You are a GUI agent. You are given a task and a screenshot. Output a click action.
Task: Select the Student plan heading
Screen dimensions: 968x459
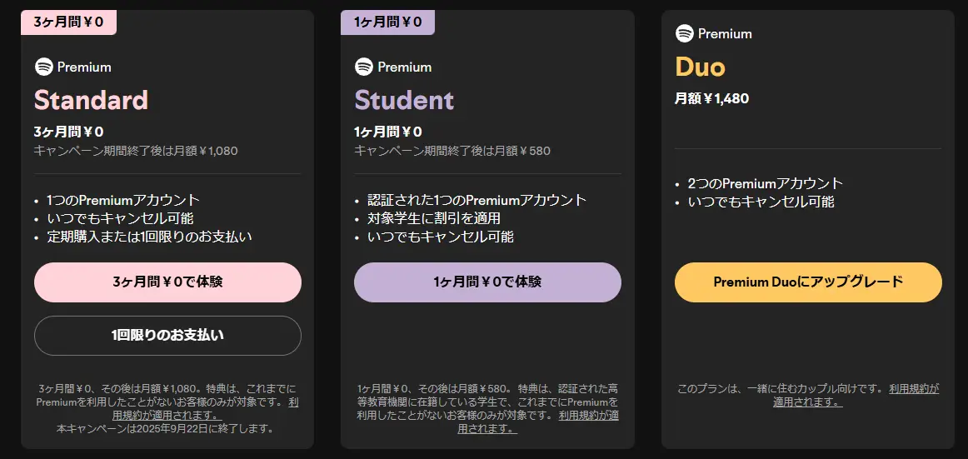[x=404, y=100]
